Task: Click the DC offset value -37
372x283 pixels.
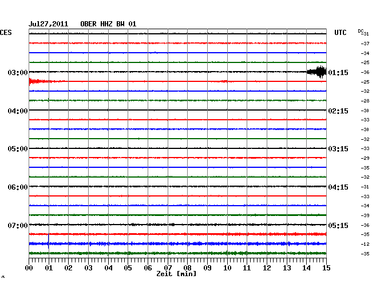Action: (x=365, y=44)
